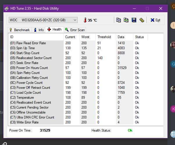This screenshot has height=145, width=175.
Task: Minimize the HD Tune window
Action: click(134, 8)
